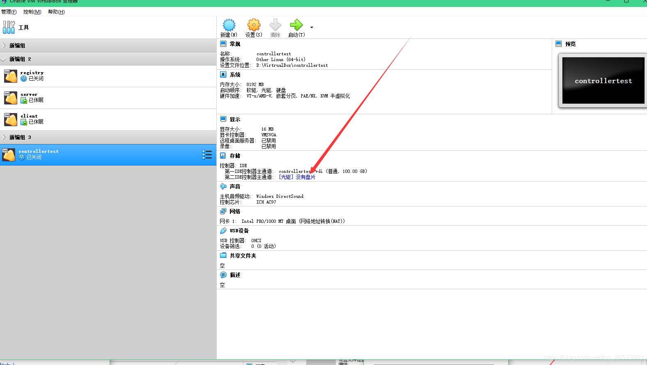The width and height of the screenshot is (647, 365).
Task: Select the controllertest virtual machine
Action: (108, 155)
